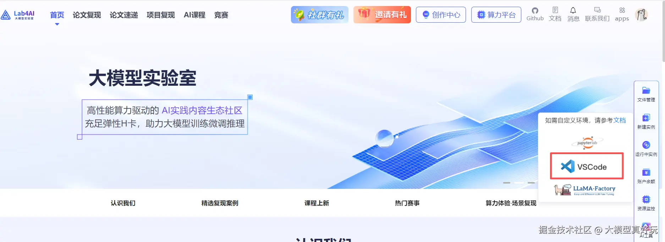Image resolution: width=665 pixels, height=242 pixels.
Task: Open the apps grid icon
Action: click(622, 14)
